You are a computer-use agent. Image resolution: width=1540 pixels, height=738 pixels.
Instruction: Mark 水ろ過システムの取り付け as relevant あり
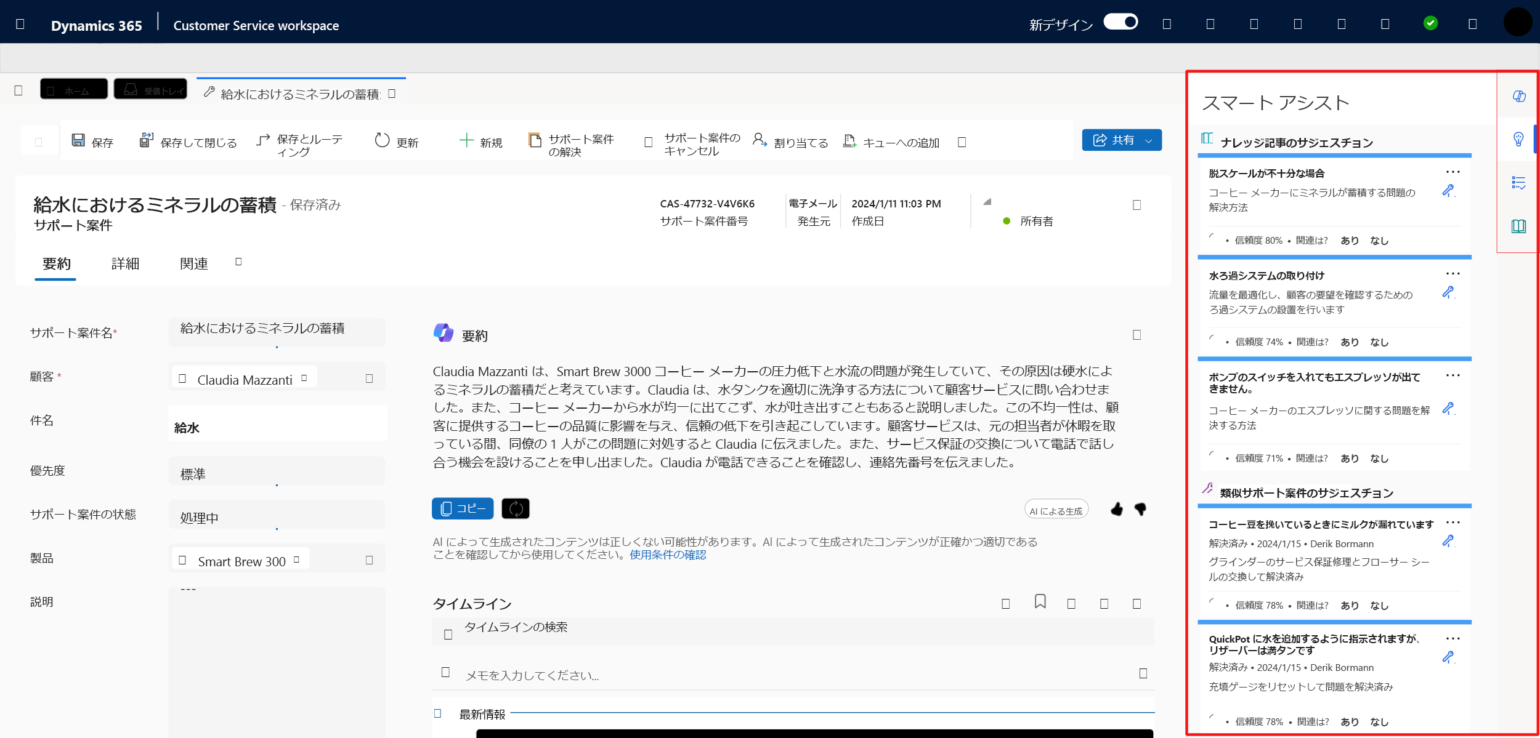1350,342
